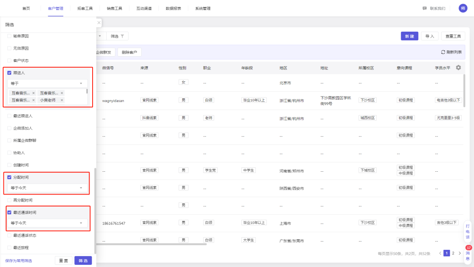Click page 2 in the pagination
This screenshot has width=474, height=267.
pos(453,253)
